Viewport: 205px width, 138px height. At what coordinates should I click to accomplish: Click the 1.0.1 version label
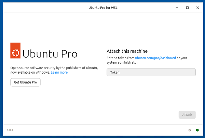coord(10,130)
